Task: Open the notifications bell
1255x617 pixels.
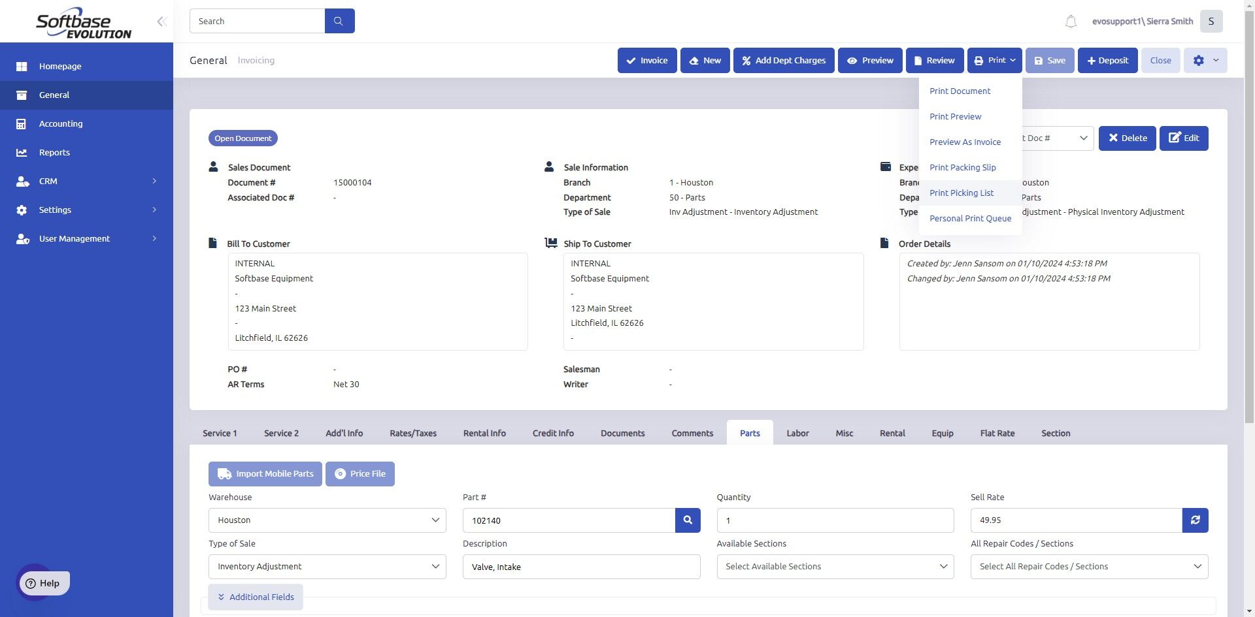Action: (1071, 22)
